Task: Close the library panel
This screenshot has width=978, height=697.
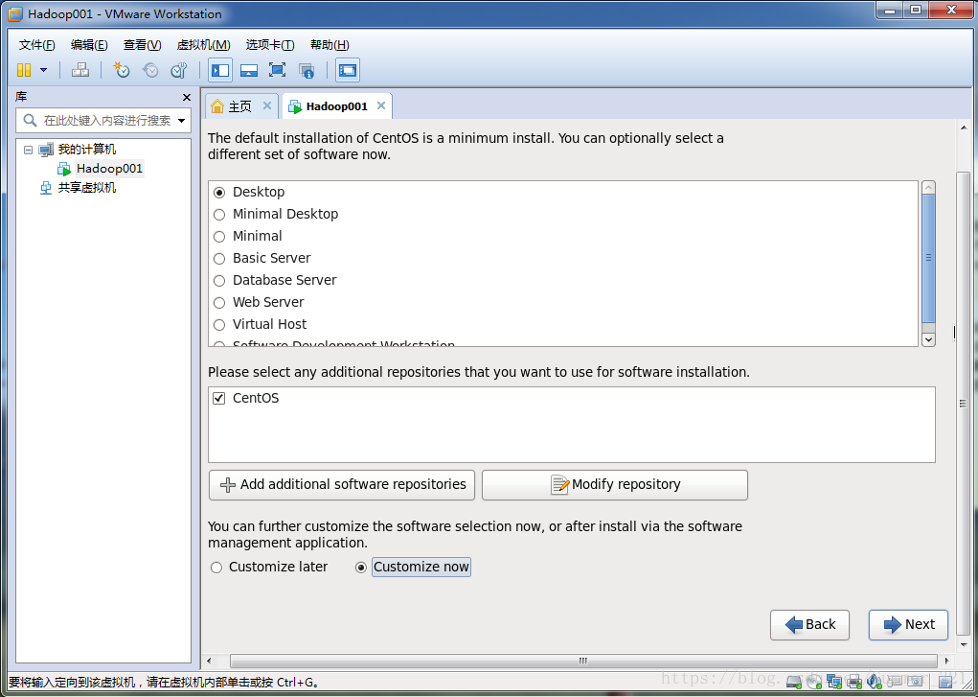Action: click(x=187, y=98)
